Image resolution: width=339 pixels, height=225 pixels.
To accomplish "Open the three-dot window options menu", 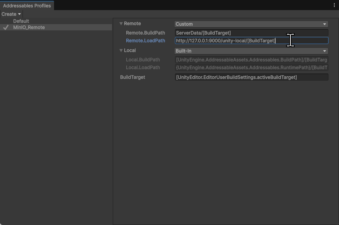I will (x=334, y=5).
